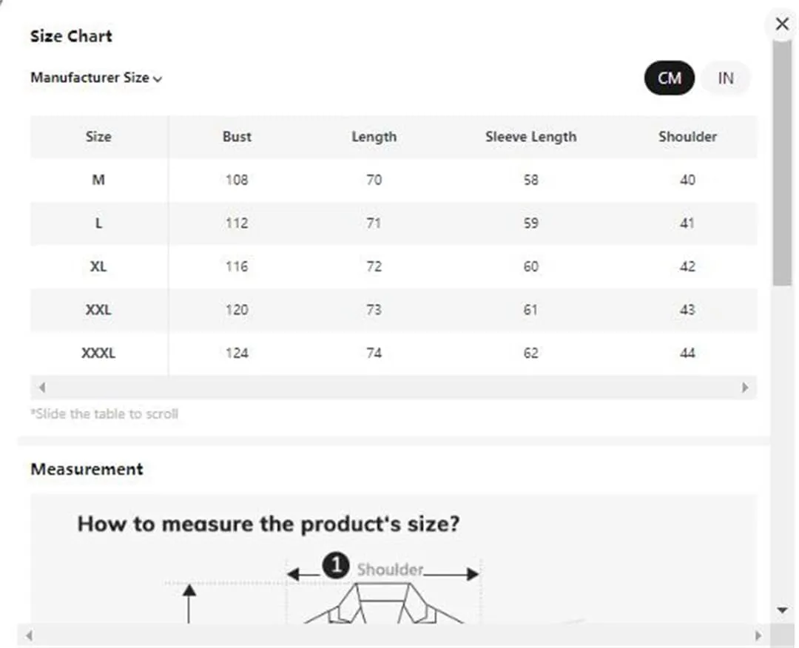Select the XL size row label
Image resolution: width=799 pixels, height=648 pixels.
click(98, 266)
